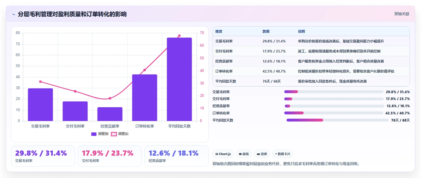Click the purple bar for 经营贡献率
This screenshot has height=178, width=421.
[x=110, y=114]
